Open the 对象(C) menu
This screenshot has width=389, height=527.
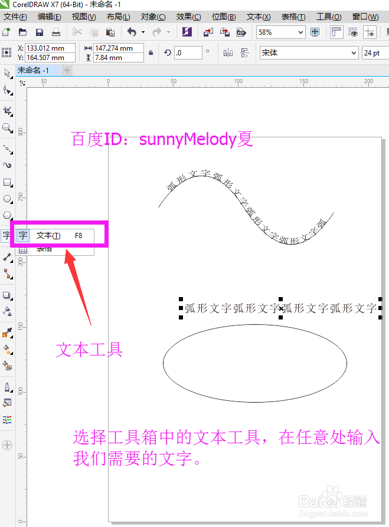coord(153,17)
